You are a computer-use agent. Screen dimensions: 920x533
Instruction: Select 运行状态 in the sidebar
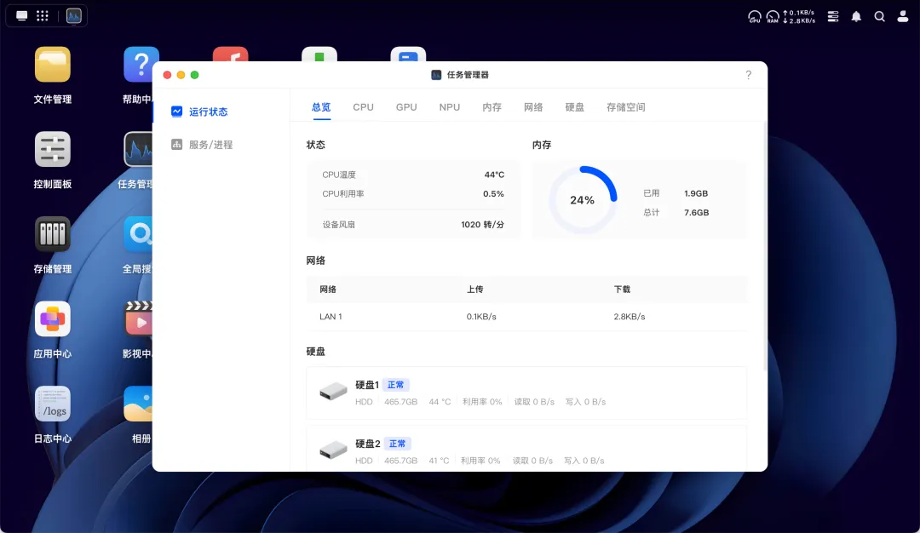(x=209, y=112)
